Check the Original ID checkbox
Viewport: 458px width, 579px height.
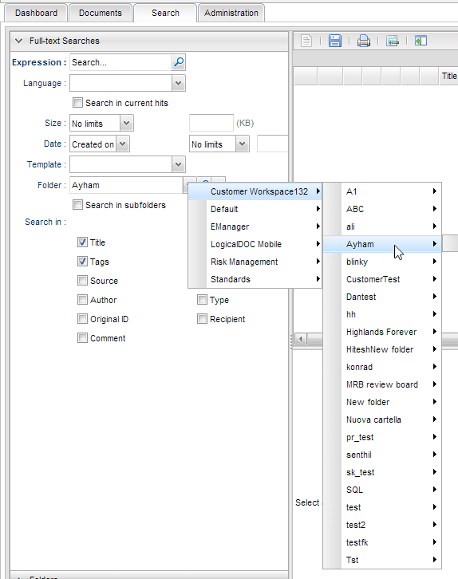pos(82,319)
